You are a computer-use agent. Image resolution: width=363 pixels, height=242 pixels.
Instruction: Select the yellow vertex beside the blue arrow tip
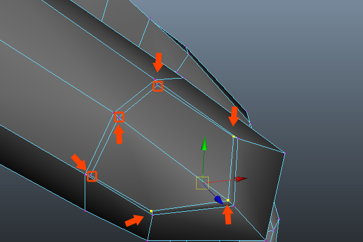228,200
